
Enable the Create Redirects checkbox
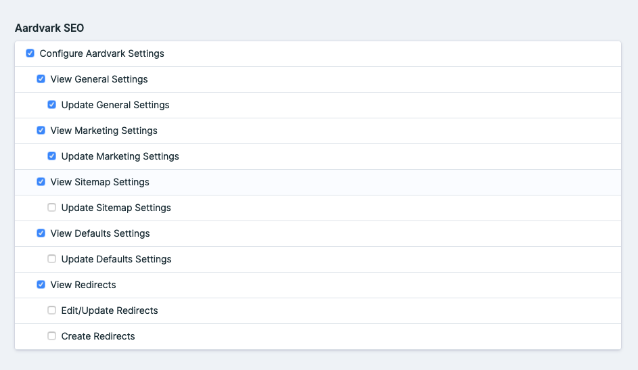[51, 336]
